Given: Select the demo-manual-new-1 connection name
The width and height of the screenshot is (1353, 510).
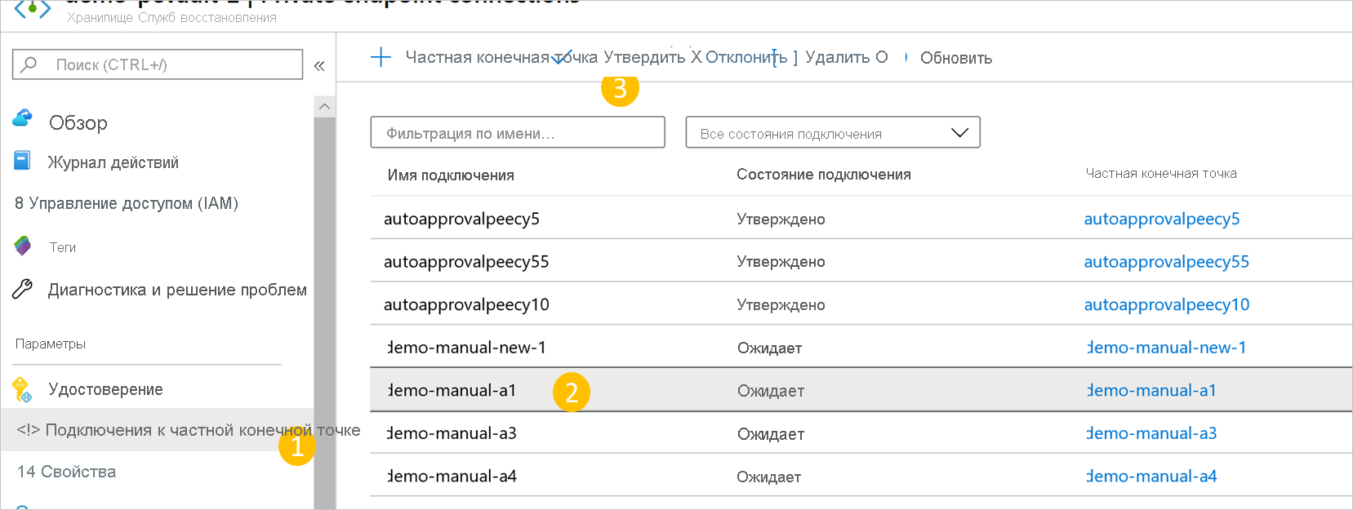Looking at the screenshot, I should pyautogui.click(x=466, y=348).
